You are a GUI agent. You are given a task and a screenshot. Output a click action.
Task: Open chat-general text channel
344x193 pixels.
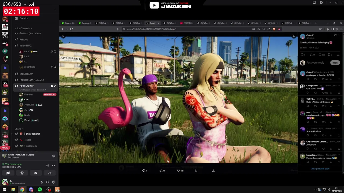coord(36,134)
